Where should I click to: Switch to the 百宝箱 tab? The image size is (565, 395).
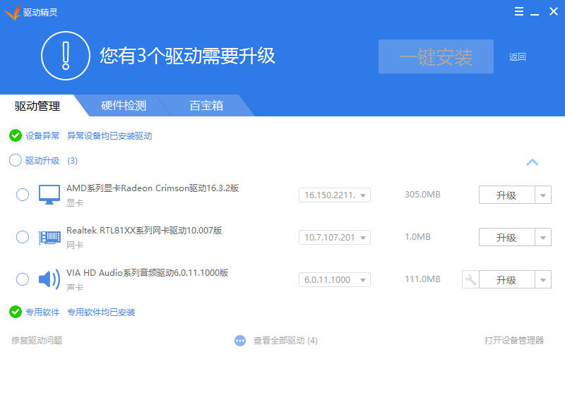(206, 105)
